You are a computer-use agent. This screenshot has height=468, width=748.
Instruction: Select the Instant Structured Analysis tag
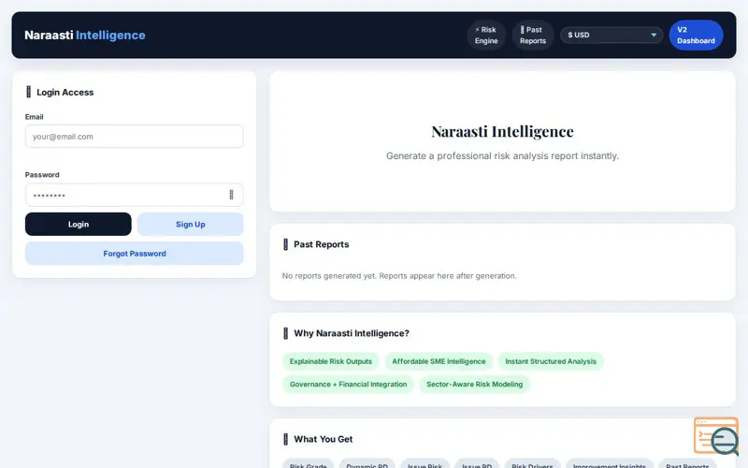coord(551,361)
